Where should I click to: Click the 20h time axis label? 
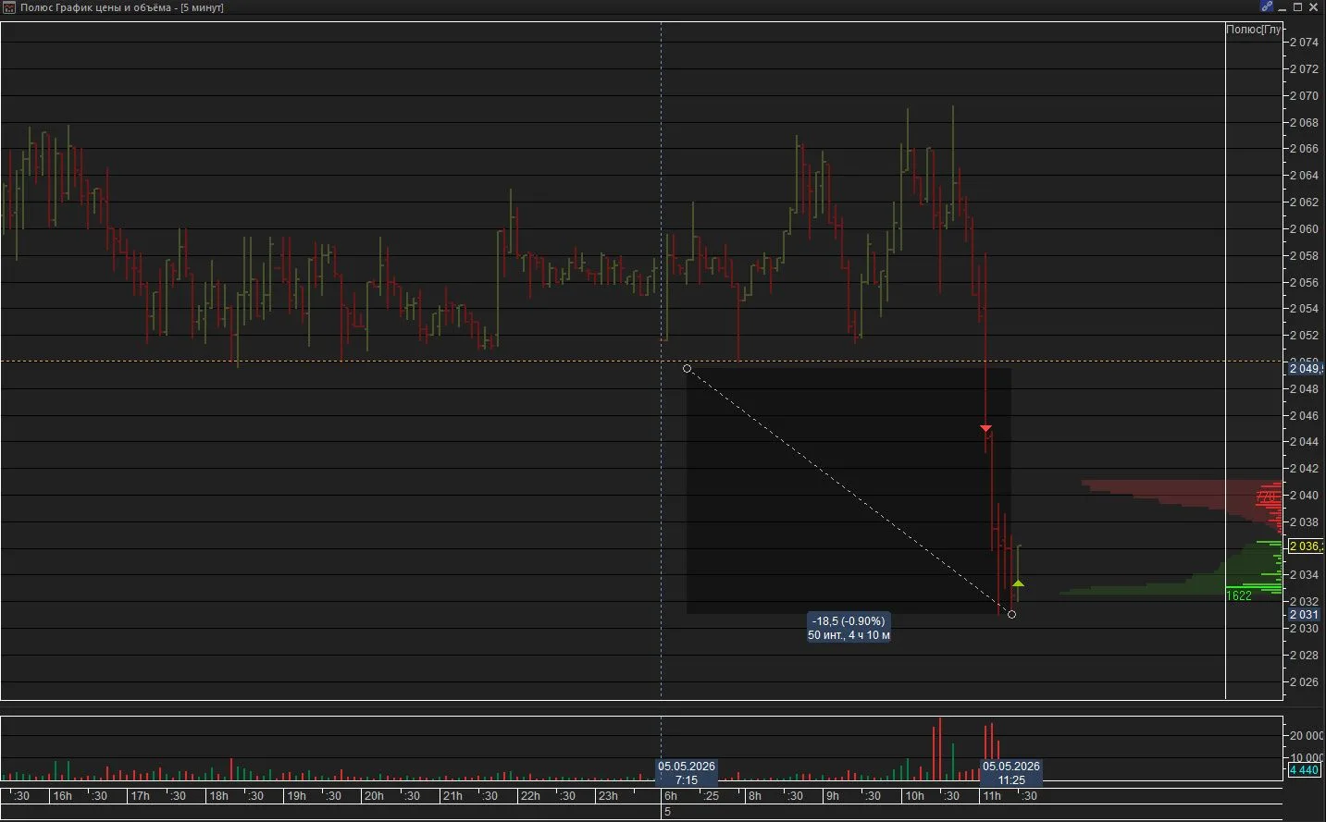coord(373,796)
